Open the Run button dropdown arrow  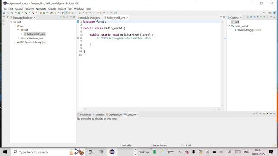pyautogui.click(x=23, y=13)
